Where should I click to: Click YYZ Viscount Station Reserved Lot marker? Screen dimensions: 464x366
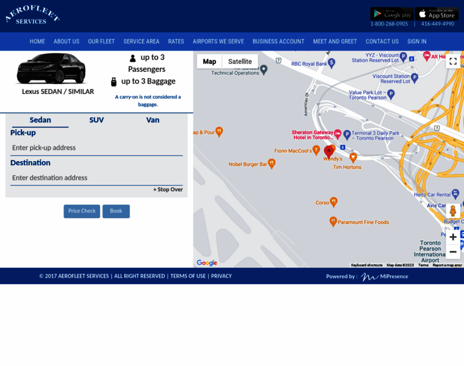pyautogui.click(x=403, y=57)
